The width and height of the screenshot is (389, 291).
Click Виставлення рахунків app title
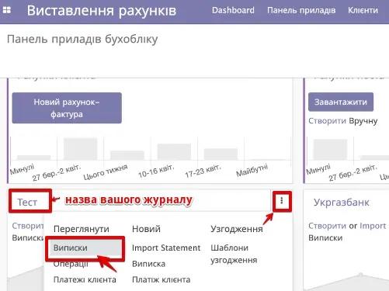(102, 11)
